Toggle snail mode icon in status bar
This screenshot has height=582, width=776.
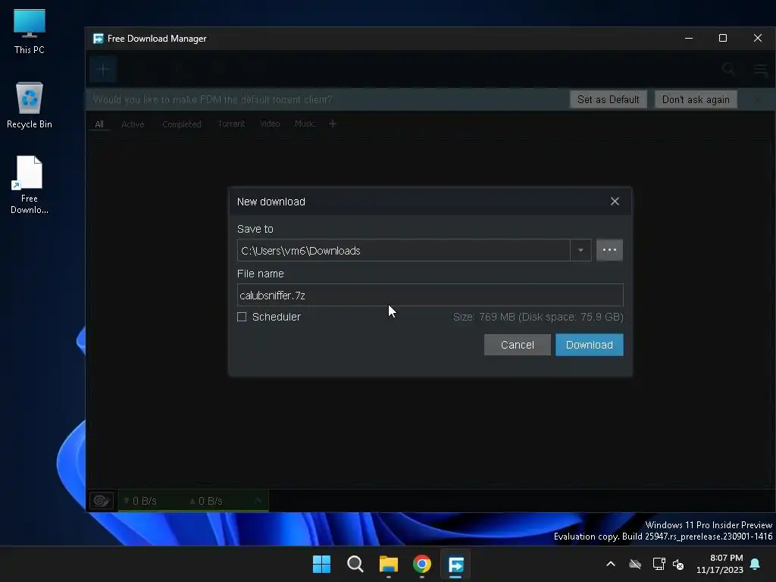tap(102, 501)
